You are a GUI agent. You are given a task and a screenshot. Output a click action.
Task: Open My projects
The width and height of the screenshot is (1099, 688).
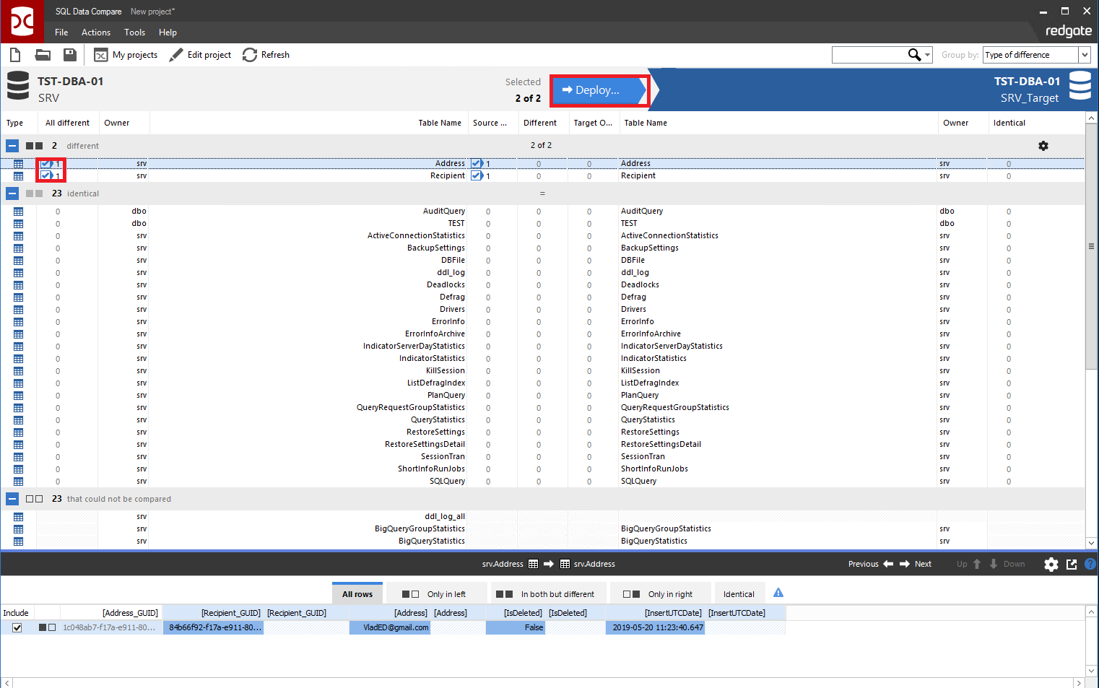tap(126, 55)
